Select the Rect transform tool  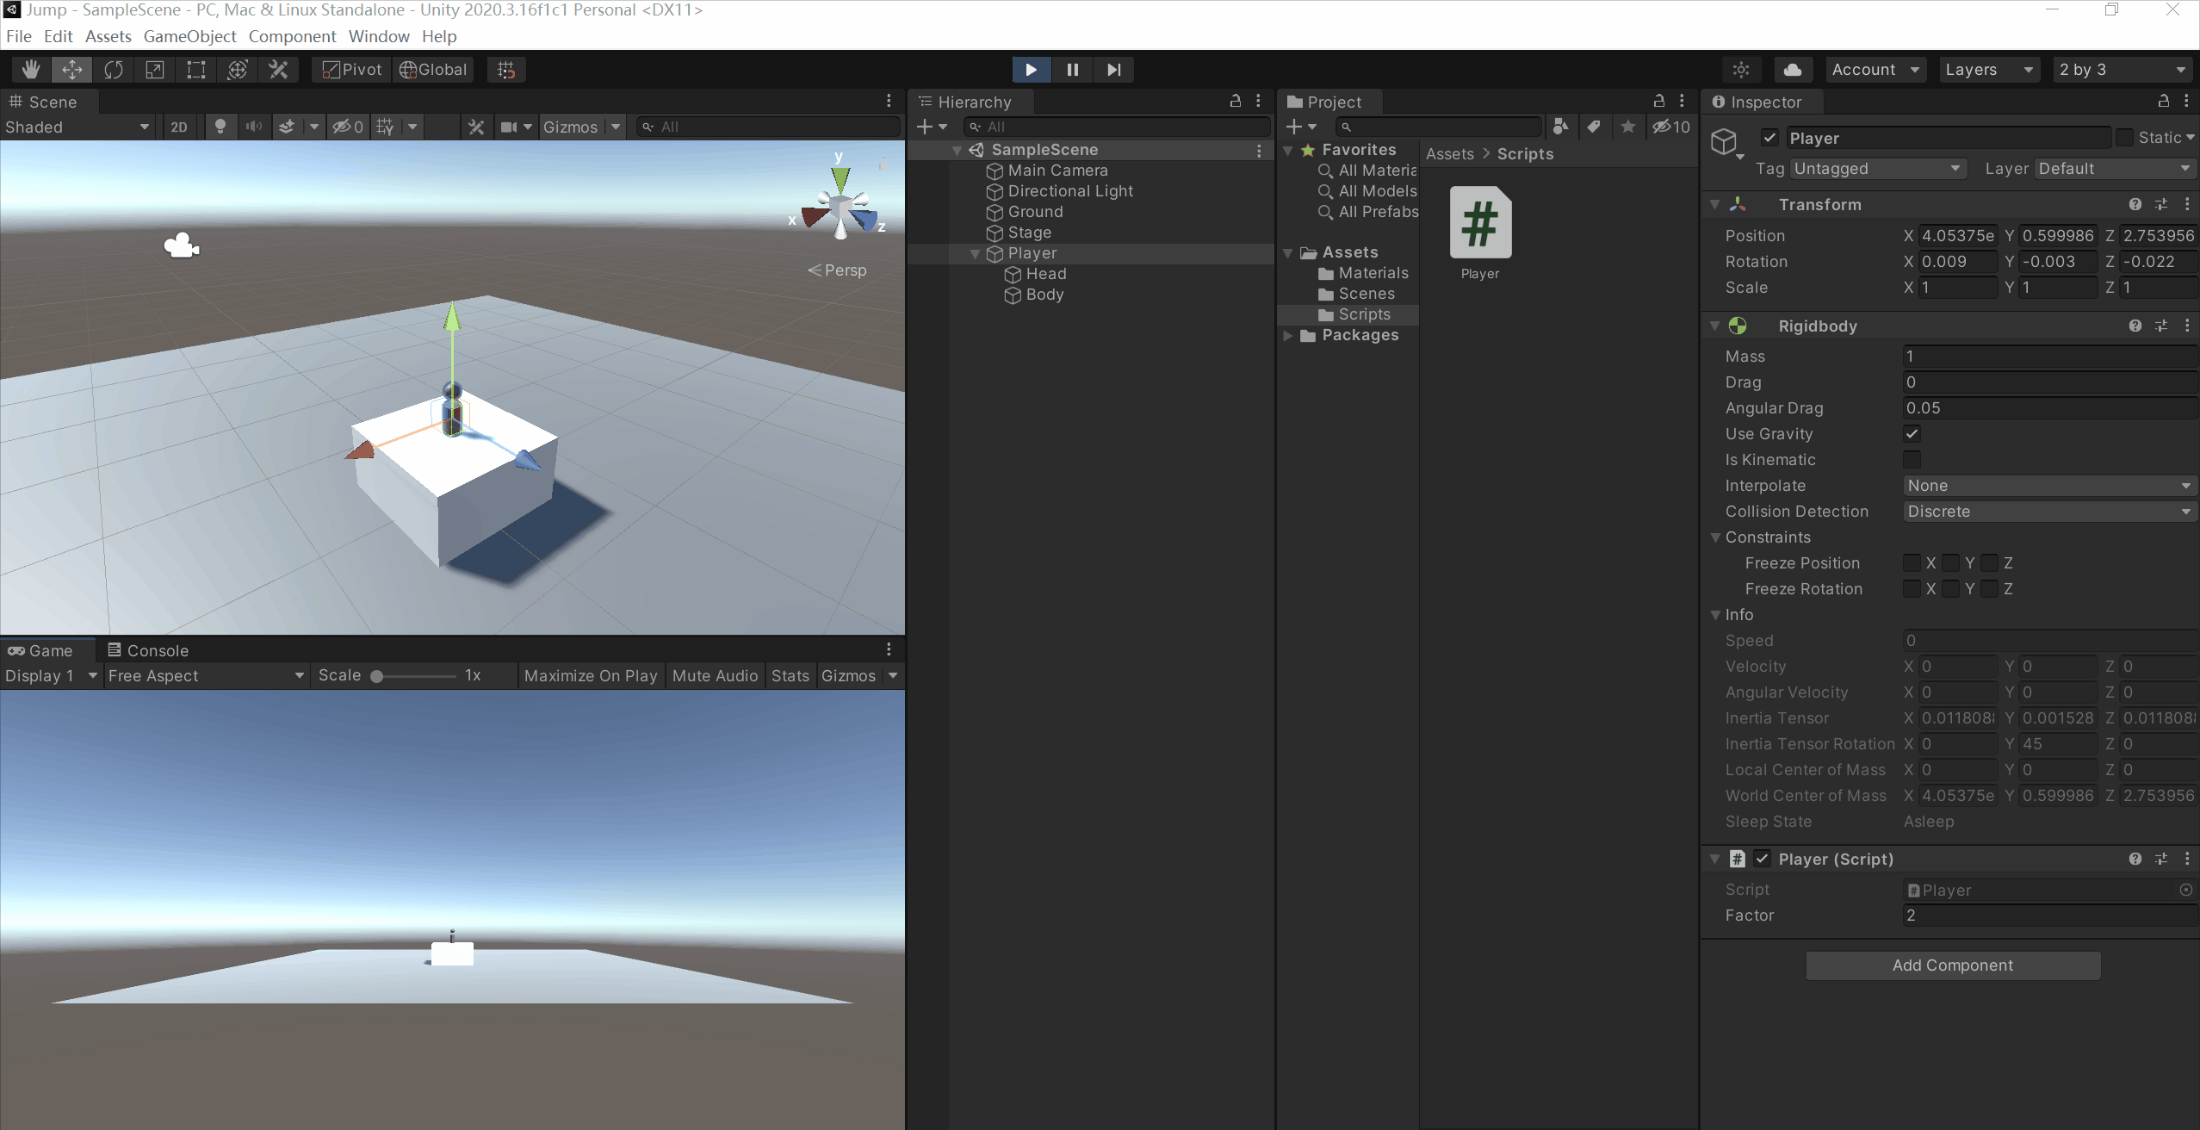tap(196, 70)
